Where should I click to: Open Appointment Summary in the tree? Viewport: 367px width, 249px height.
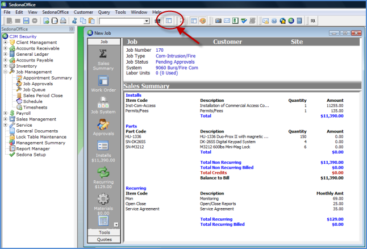47,78
